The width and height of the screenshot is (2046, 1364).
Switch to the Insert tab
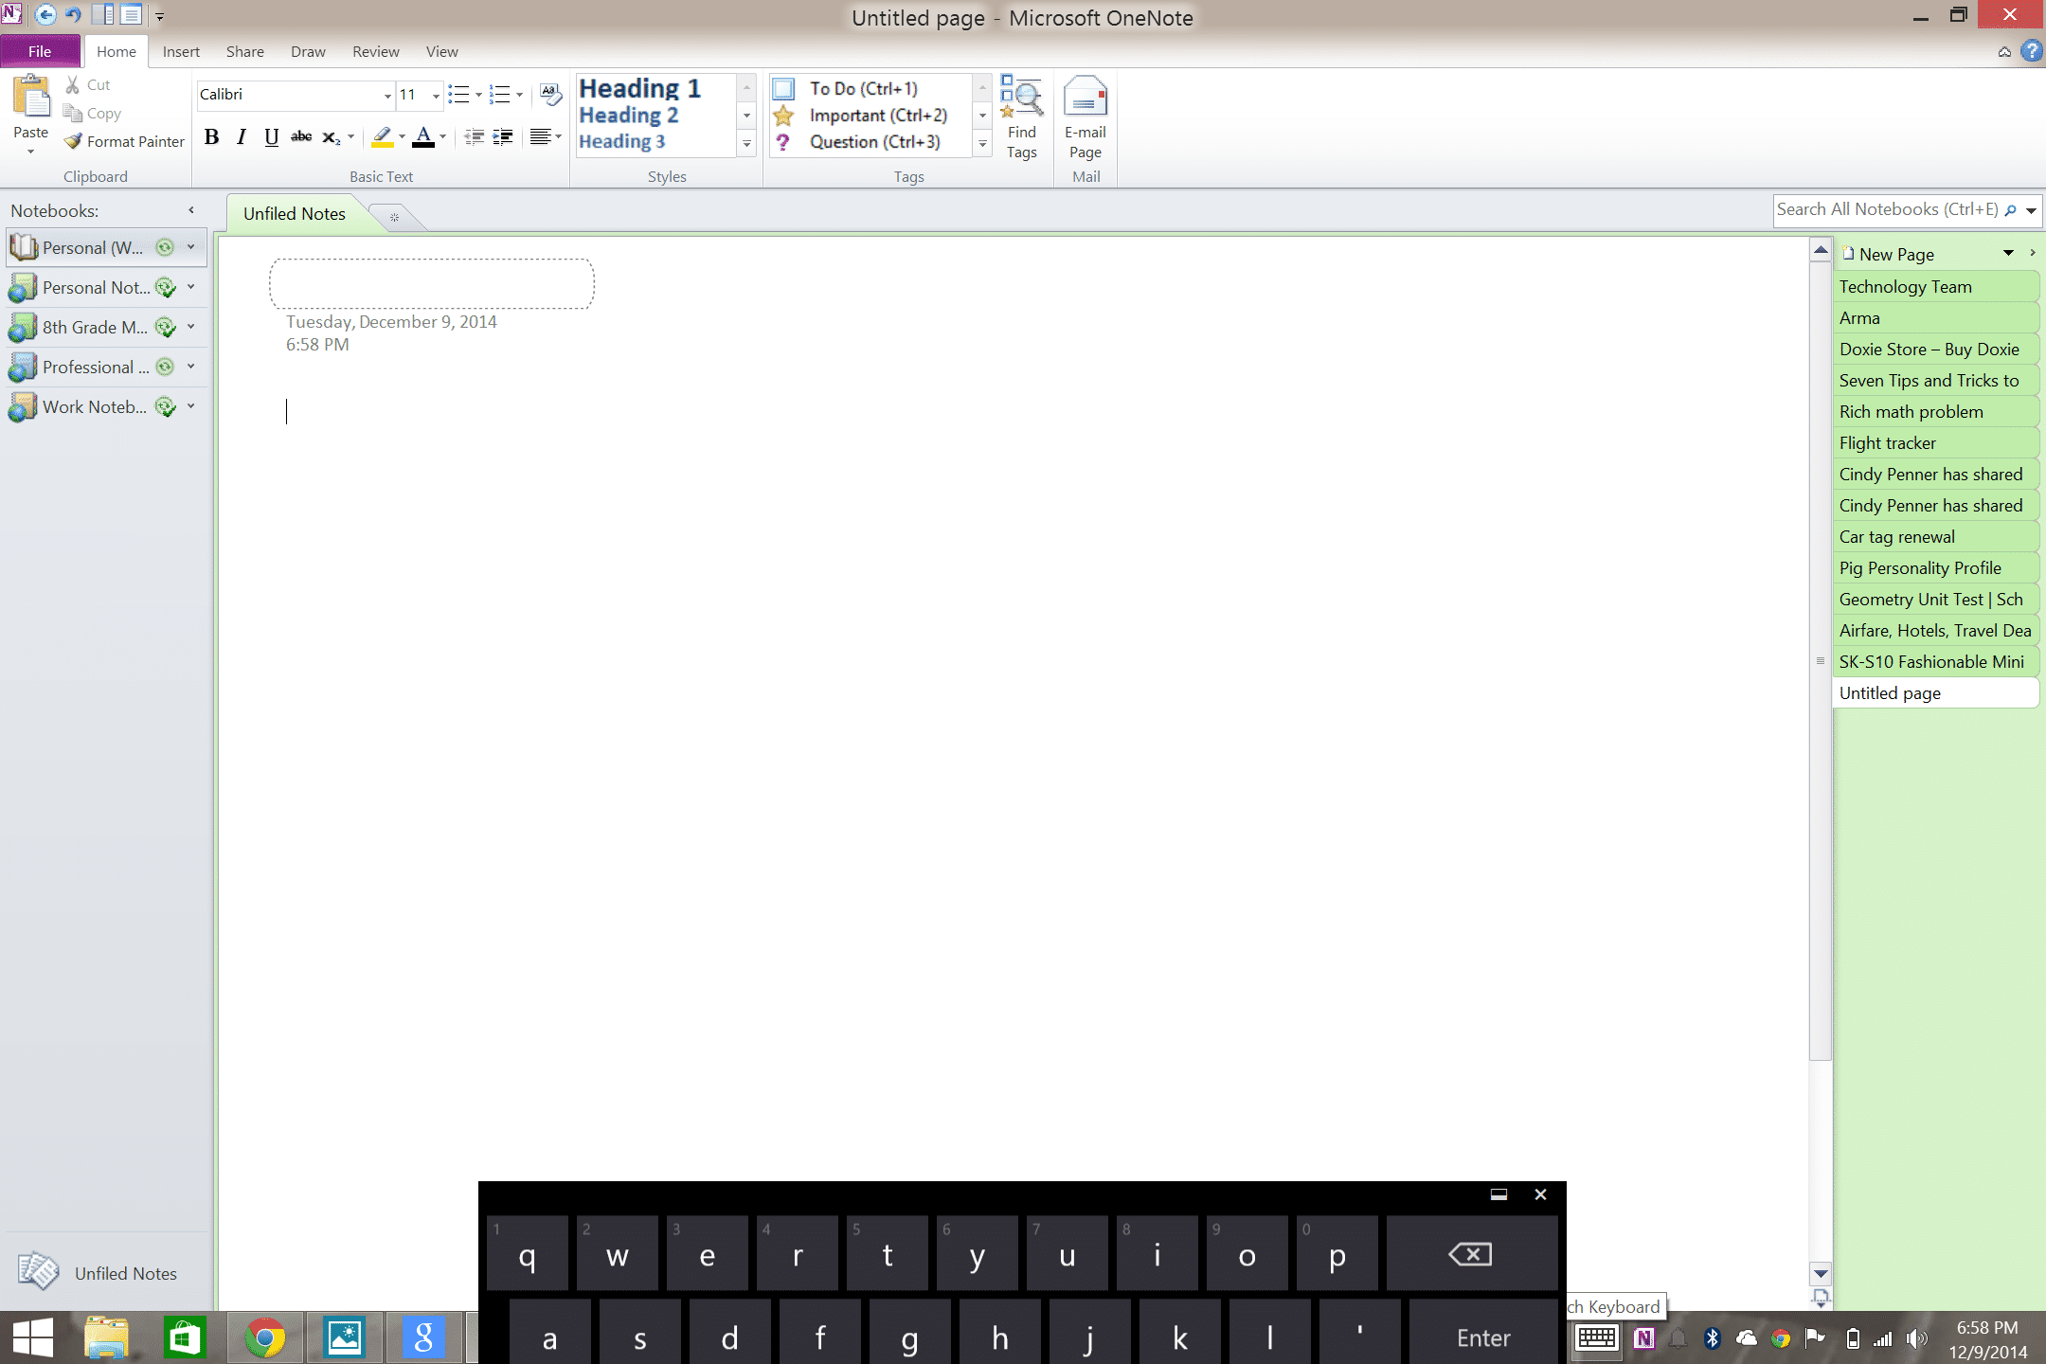pos(181,51)
